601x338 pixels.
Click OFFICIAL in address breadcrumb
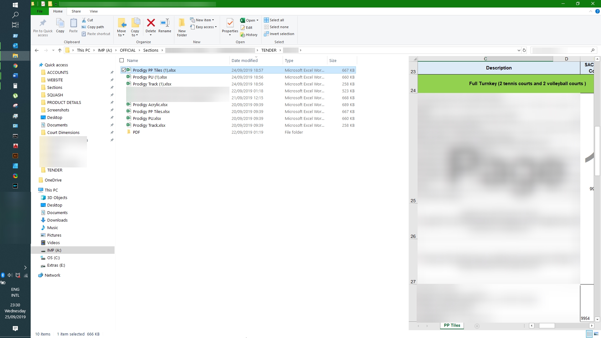pos(128,50)
